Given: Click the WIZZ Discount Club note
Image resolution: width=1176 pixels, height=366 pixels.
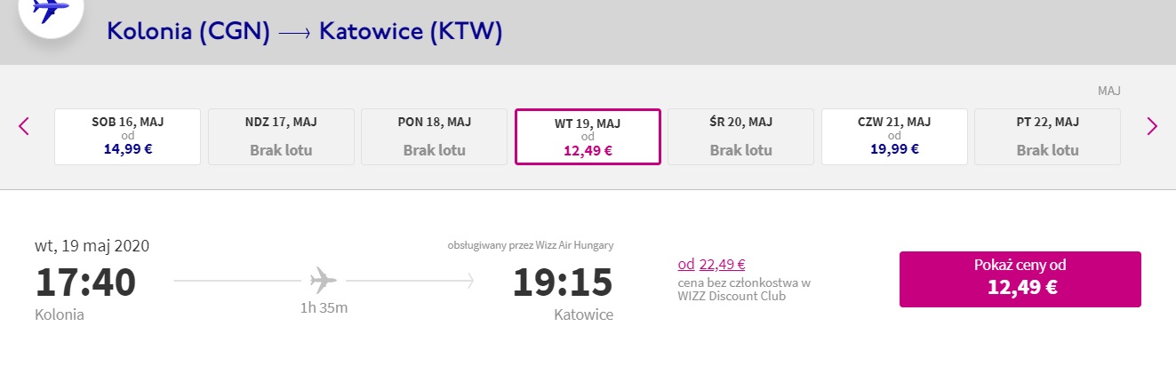Looking at the screenshot, I should [x=744, y=290].
